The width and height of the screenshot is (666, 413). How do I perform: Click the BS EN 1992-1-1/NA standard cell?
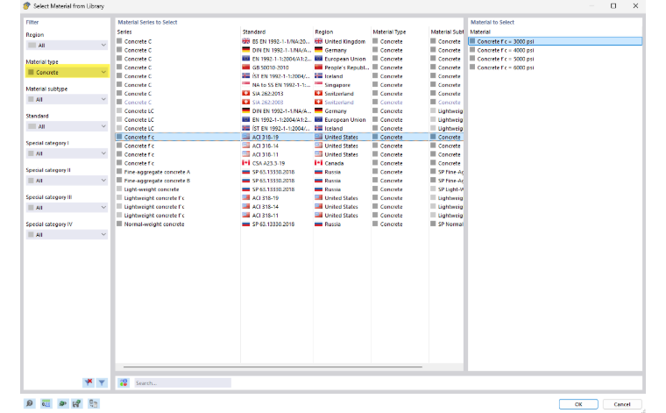(281, 41)
